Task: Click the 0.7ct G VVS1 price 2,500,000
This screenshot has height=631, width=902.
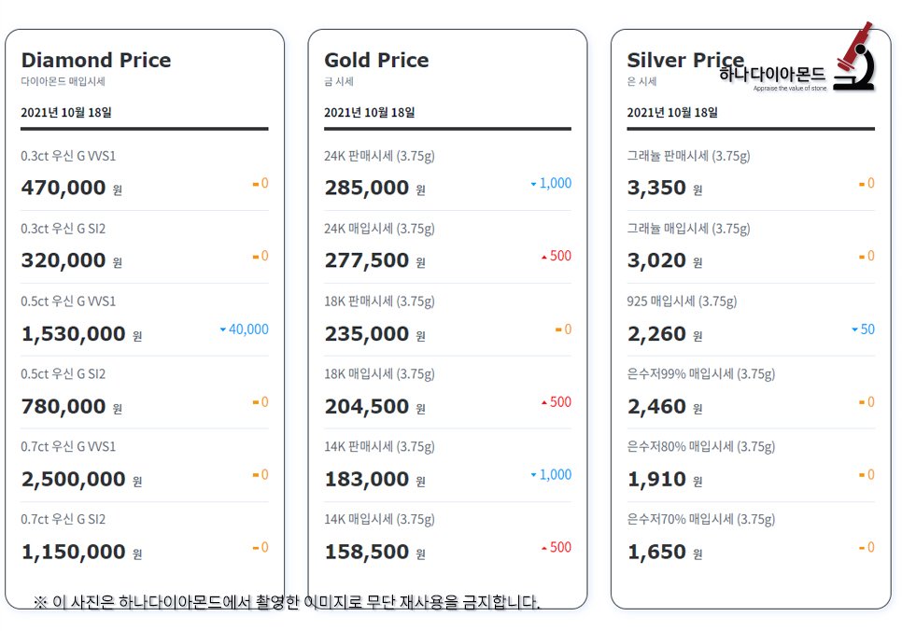Action: tap(74, 479)
